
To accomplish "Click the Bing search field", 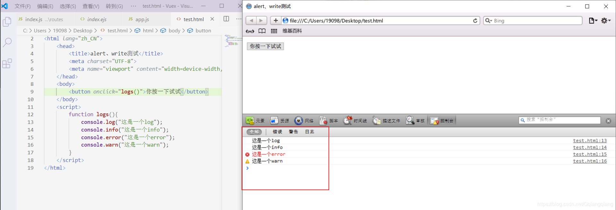I will coord(533,20).
